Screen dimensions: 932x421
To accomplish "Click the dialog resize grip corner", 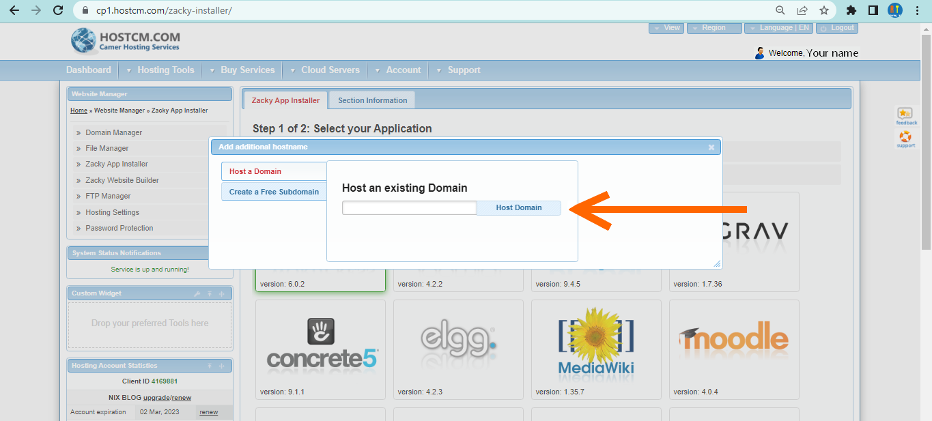I will (x=717, y=263).
